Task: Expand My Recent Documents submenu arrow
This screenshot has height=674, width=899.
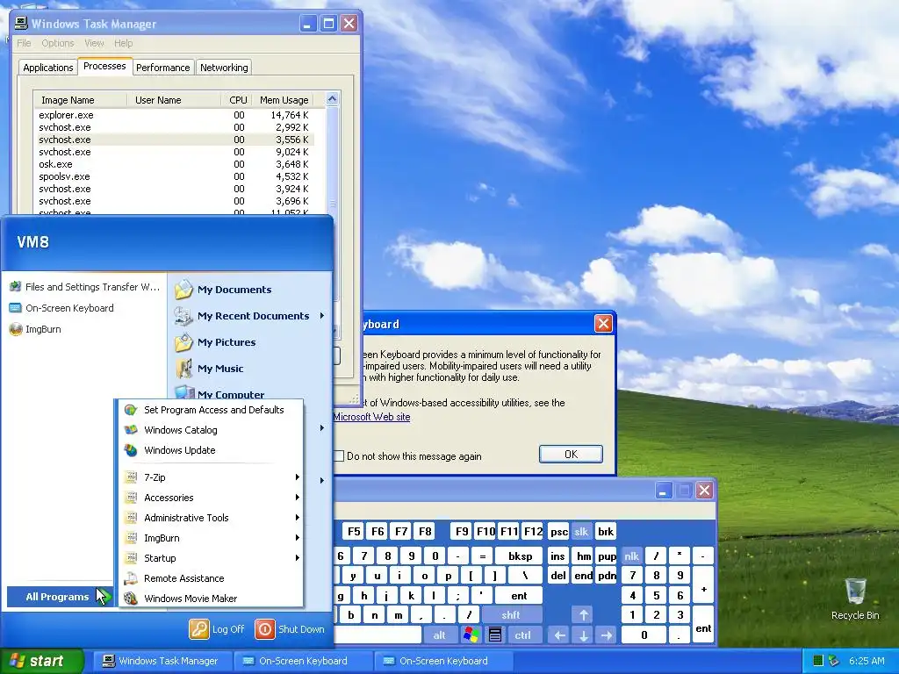Action: tap(322, 316)
